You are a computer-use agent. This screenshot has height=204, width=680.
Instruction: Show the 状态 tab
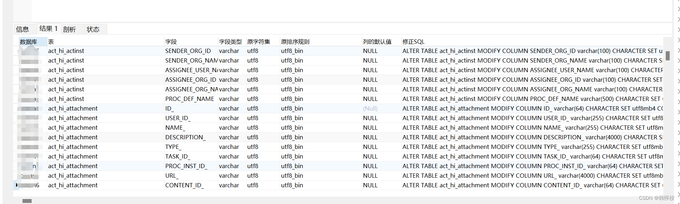click(93, 29)
